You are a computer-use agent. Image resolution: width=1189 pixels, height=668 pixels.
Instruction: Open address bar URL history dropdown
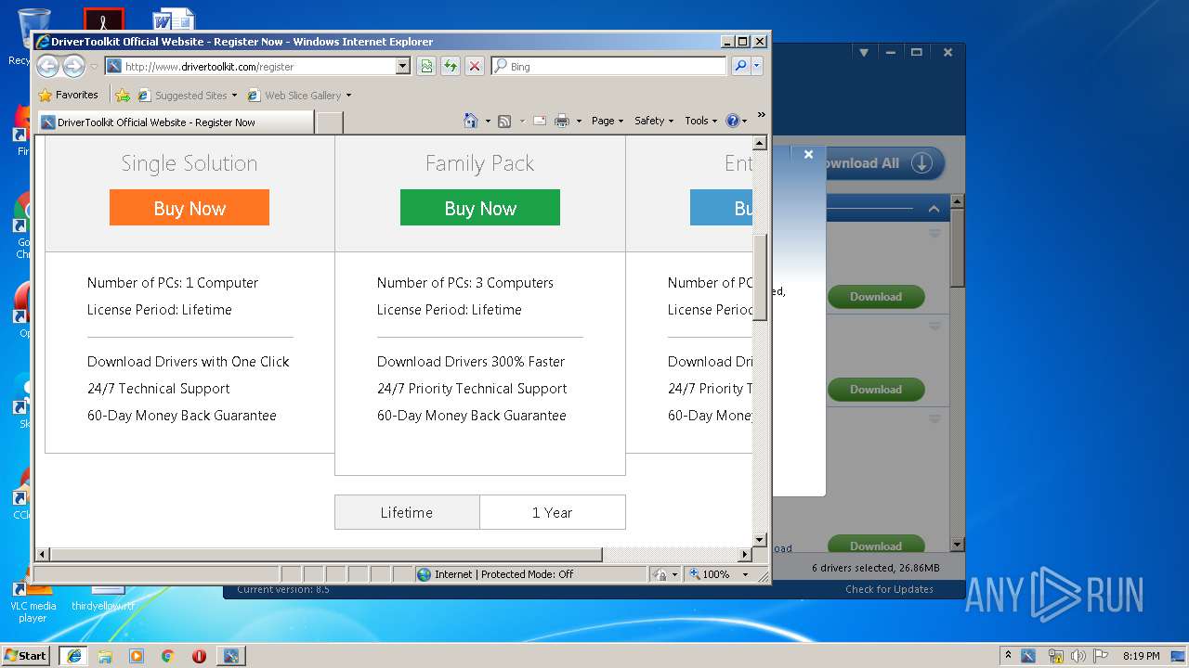point(402,66)
